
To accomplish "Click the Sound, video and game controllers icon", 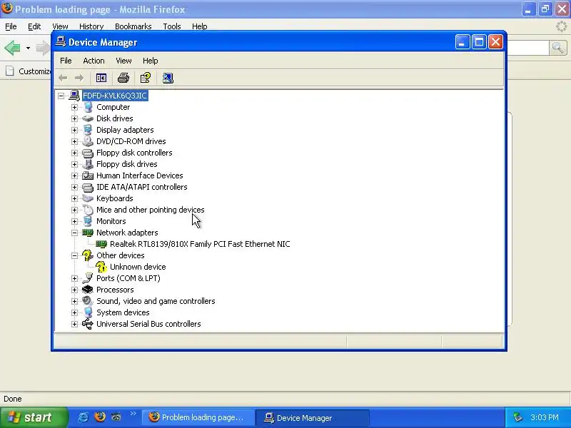I will click(x=88, y=301).
